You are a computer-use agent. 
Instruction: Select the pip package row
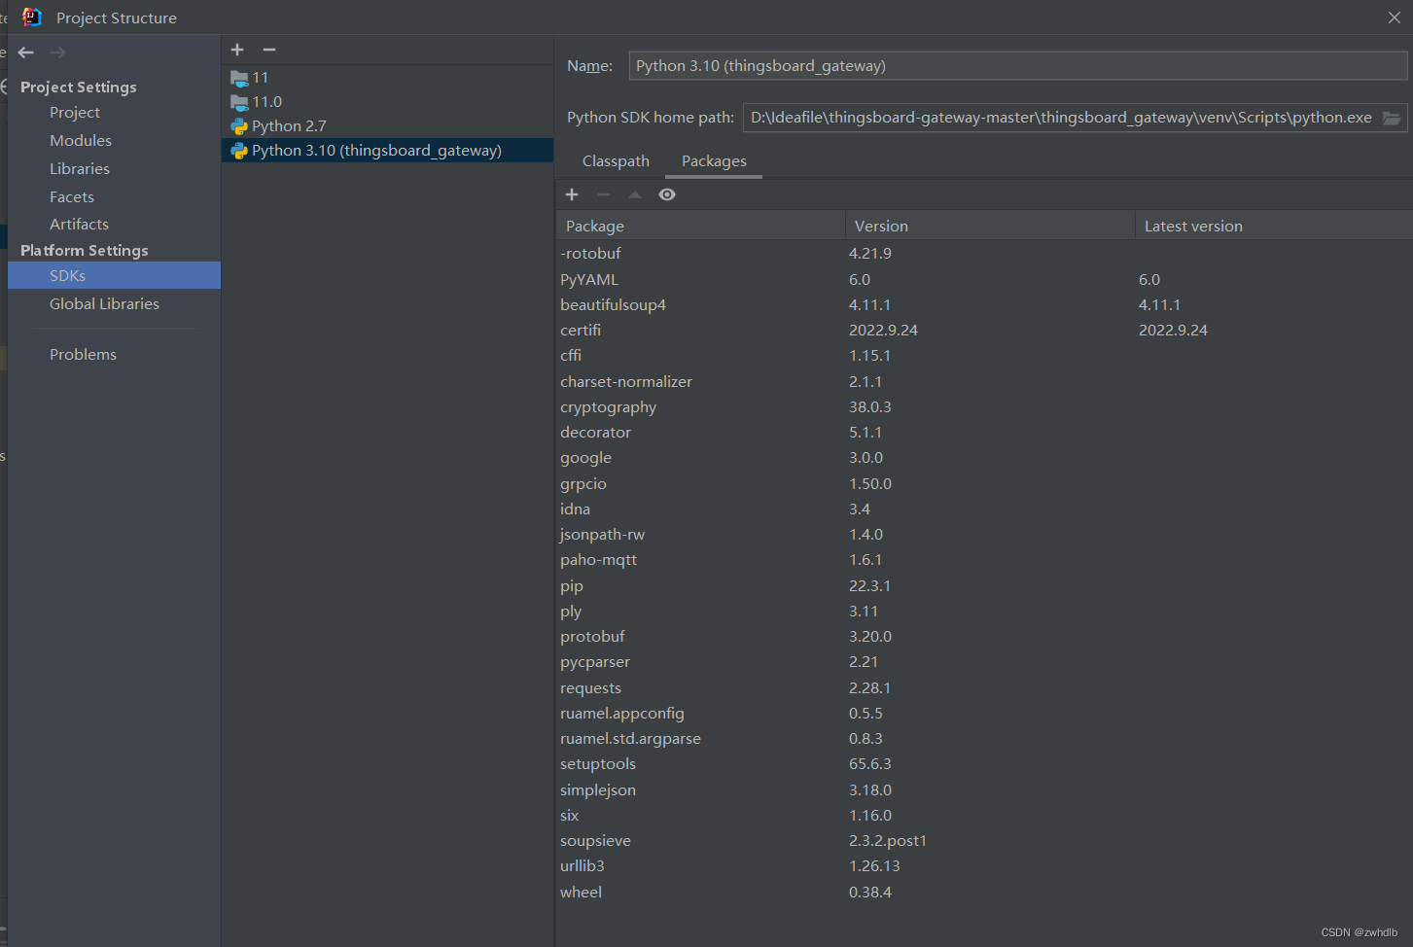point(984,586)
